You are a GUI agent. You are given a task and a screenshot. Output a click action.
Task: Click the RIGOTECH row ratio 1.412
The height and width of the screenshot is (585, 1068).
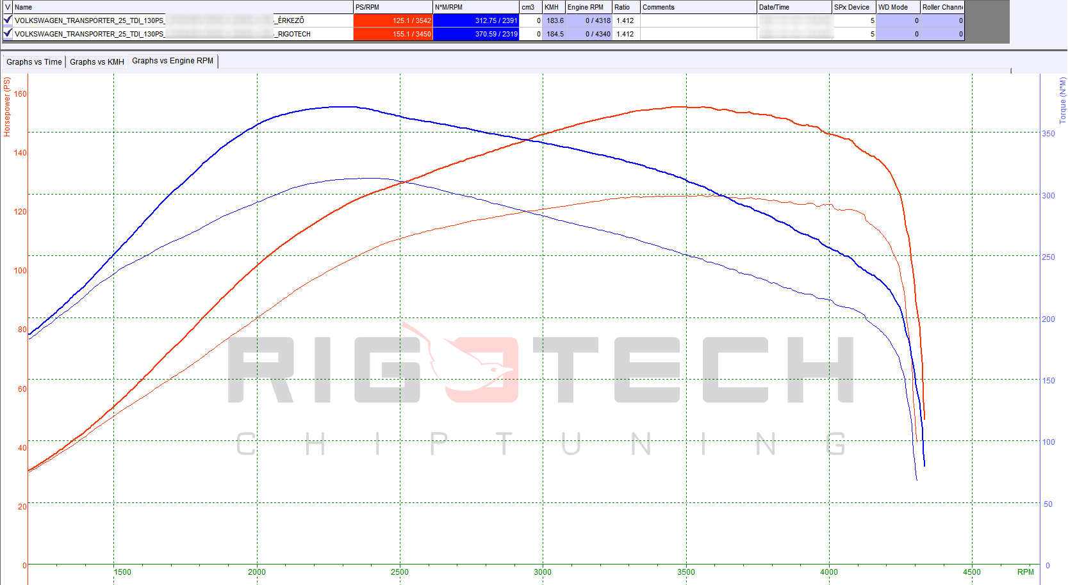pos(626,34)
